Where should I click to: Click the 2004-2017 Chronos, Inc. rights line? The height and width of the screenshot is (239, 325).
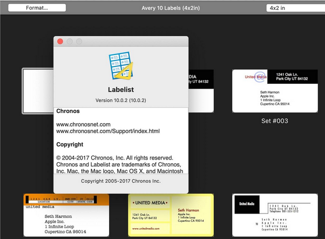(x=114, y=158)
